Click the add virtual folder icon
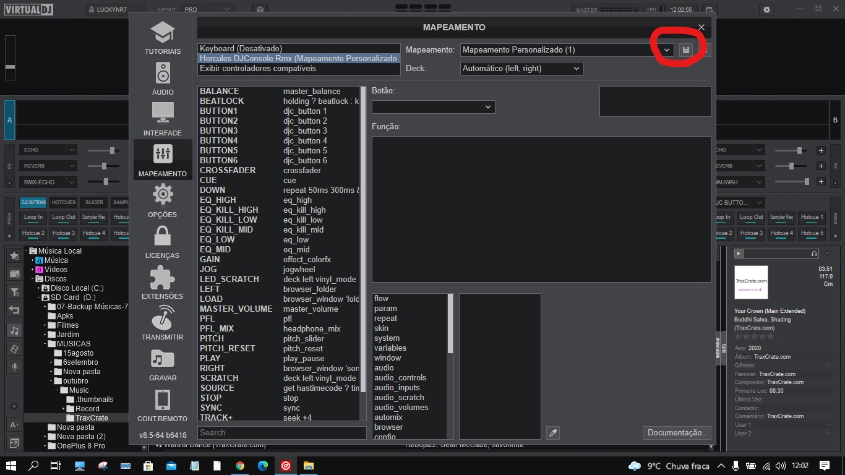The width and height of the screenshot is (845, 475). tap(14, 273)
